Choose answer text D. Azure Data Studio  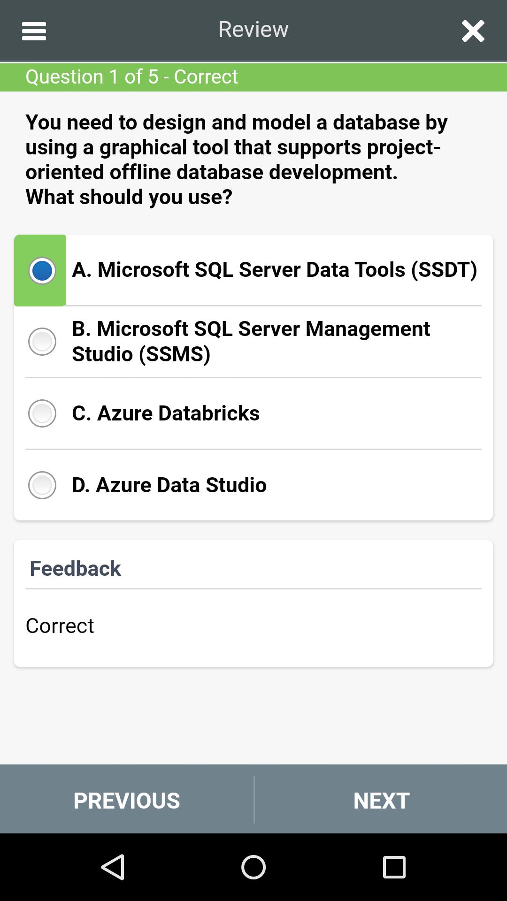(x=169, y=485)
